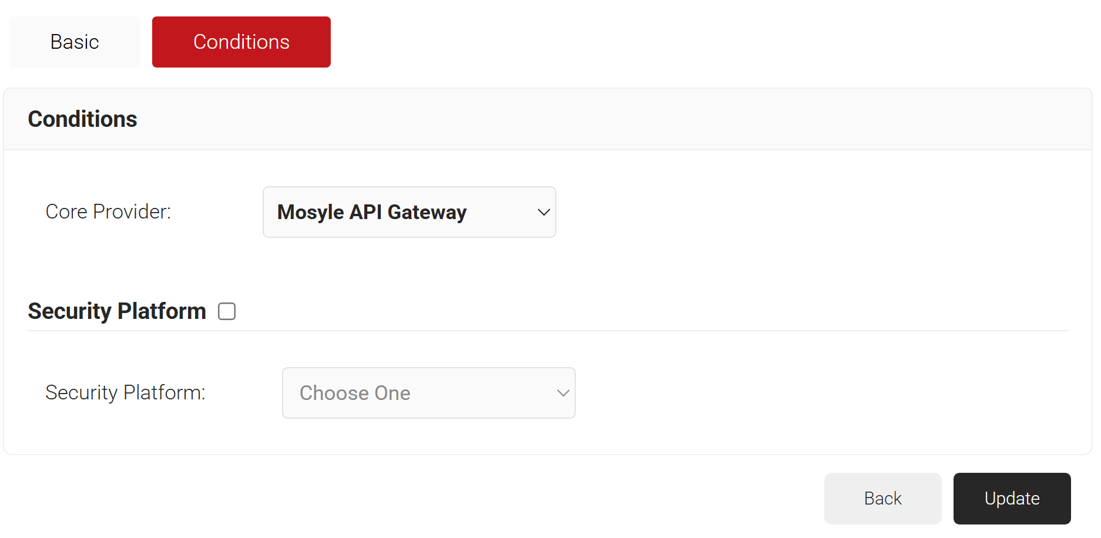Image resolution: width=1101 pixels, height=538 pixels.
Task: Click the divider line under the Security Platform heading
Action: [x=548, y=331]
